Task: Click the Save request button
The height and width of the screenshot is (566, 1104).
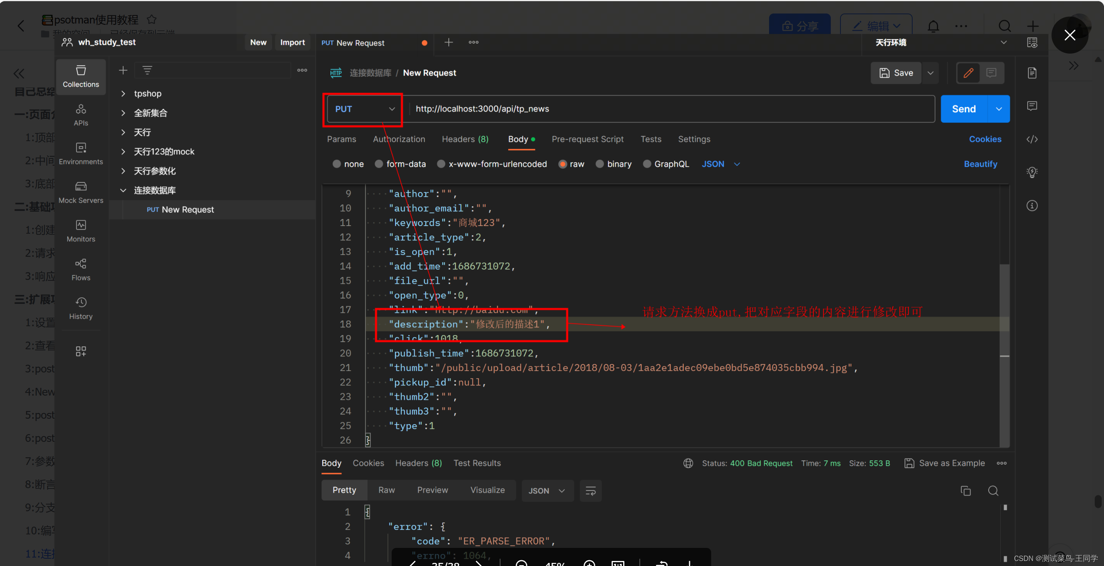Action: (896, 73)
